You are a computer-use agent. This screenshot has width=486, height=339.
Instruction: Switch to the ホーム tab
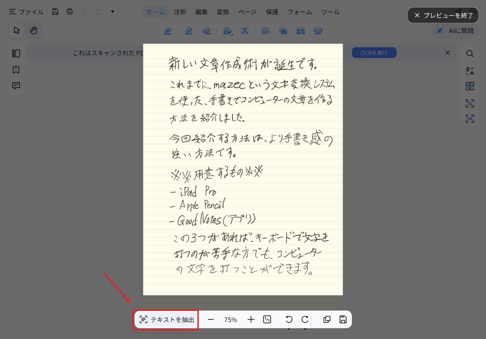click(155, 12)
